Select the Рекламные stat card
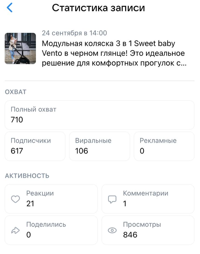Screen dimensions: 200x254 pyautogui.click(x=164, y=146)
